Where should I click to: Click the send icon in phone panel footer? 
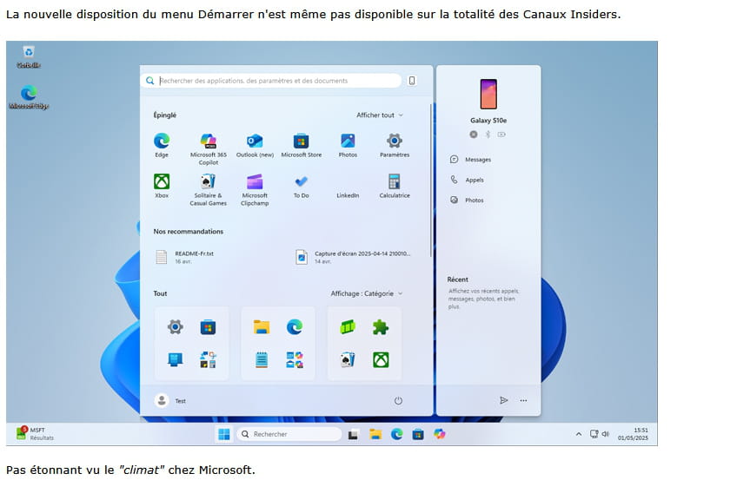coord(503,400)
